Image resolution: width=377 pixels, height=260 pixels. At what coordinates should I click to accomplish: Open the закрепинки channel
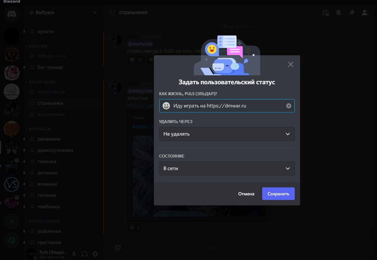click(63, 114)
